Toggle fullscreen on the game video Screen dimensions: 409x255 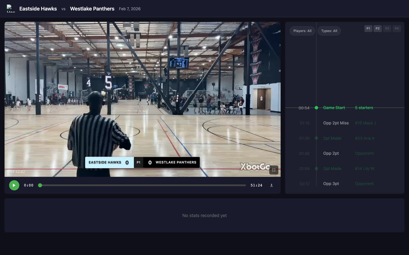point(274,170)
